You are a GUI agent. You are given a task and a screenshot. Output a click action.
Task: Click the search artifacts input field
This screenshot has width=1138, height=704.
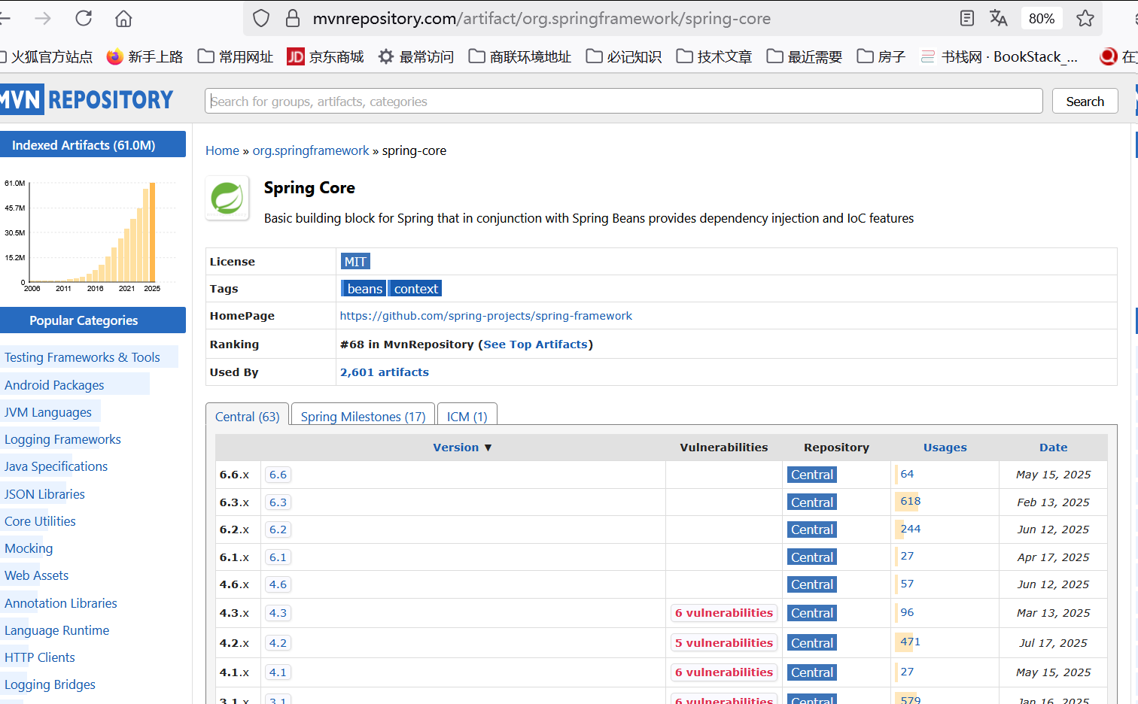click(x=623, y=102)
